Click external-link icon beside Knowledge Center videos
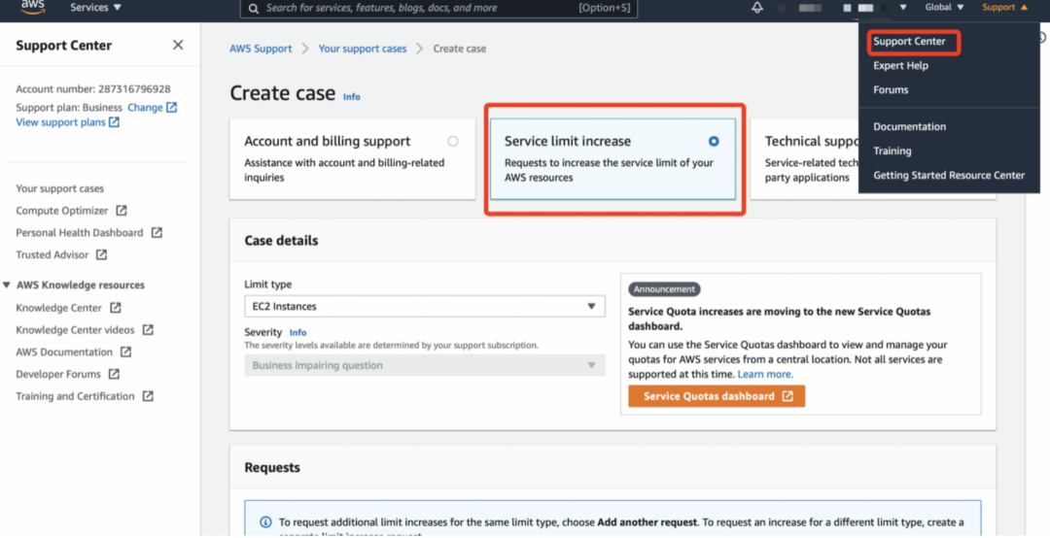 pyautogui.click(x=148, y=329)
